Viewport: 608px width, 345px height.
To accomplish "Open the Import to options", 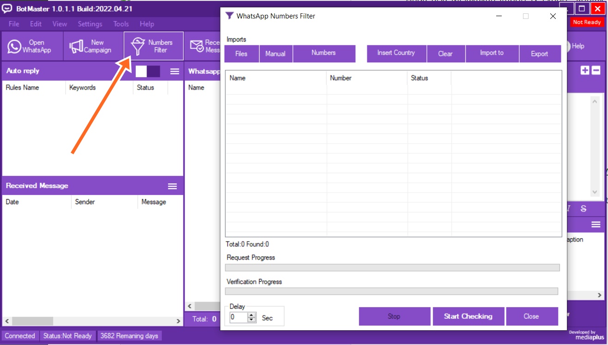I will coord(492,53).
